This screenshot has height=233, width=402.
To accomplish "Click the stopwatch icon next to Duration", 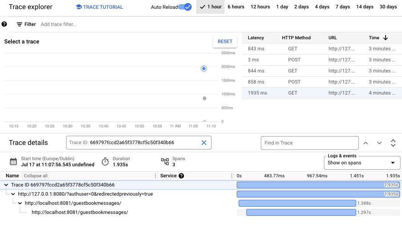I will 106,161.
